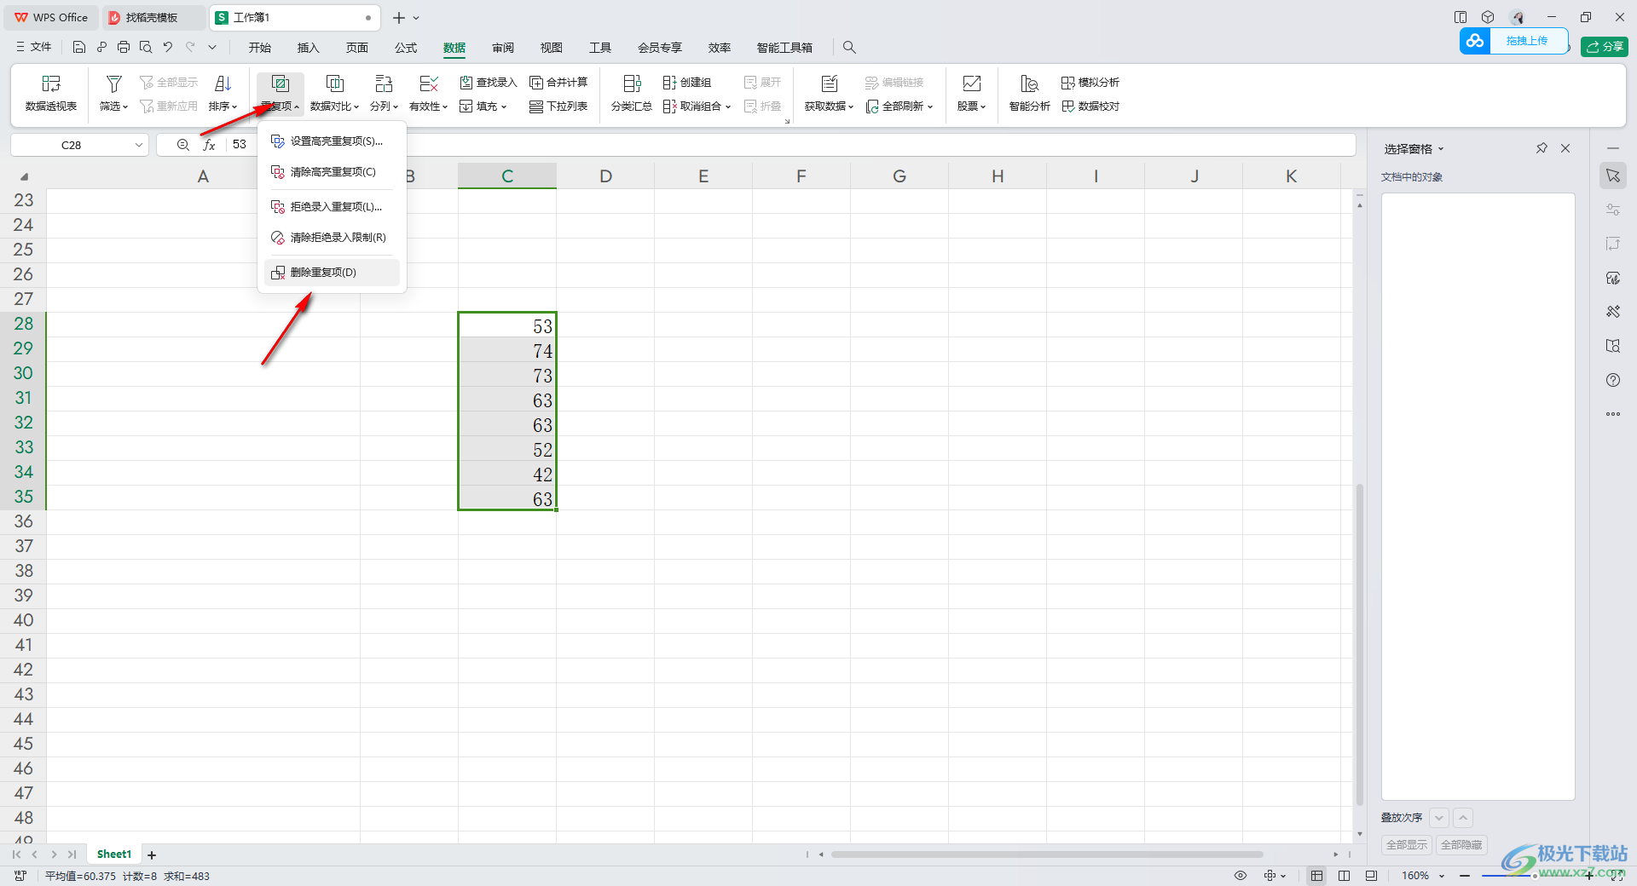The height and width of the screenshot is (886, 1637).
Task: Open the search magnifier in the ribbon bar
Action: (x=849, y=47)
